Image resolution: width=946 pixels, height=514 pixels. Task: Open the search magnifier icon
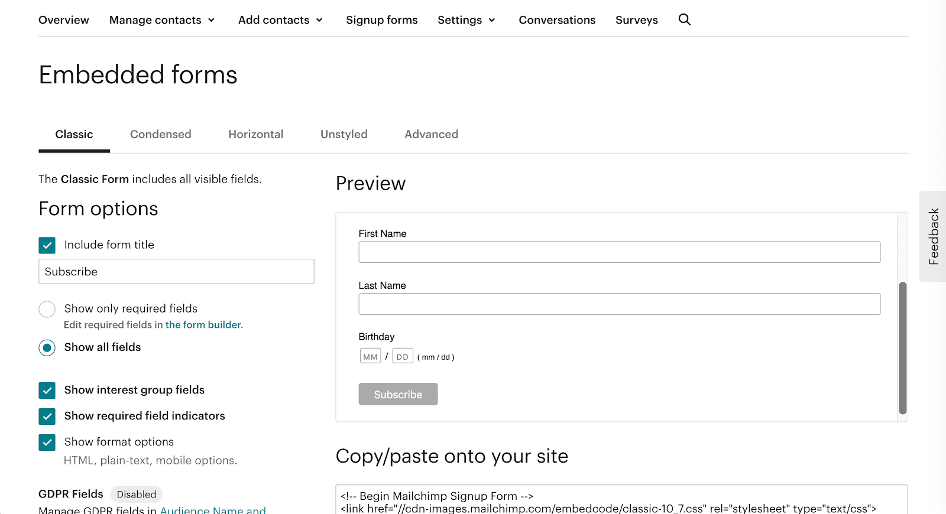[685, 19]
